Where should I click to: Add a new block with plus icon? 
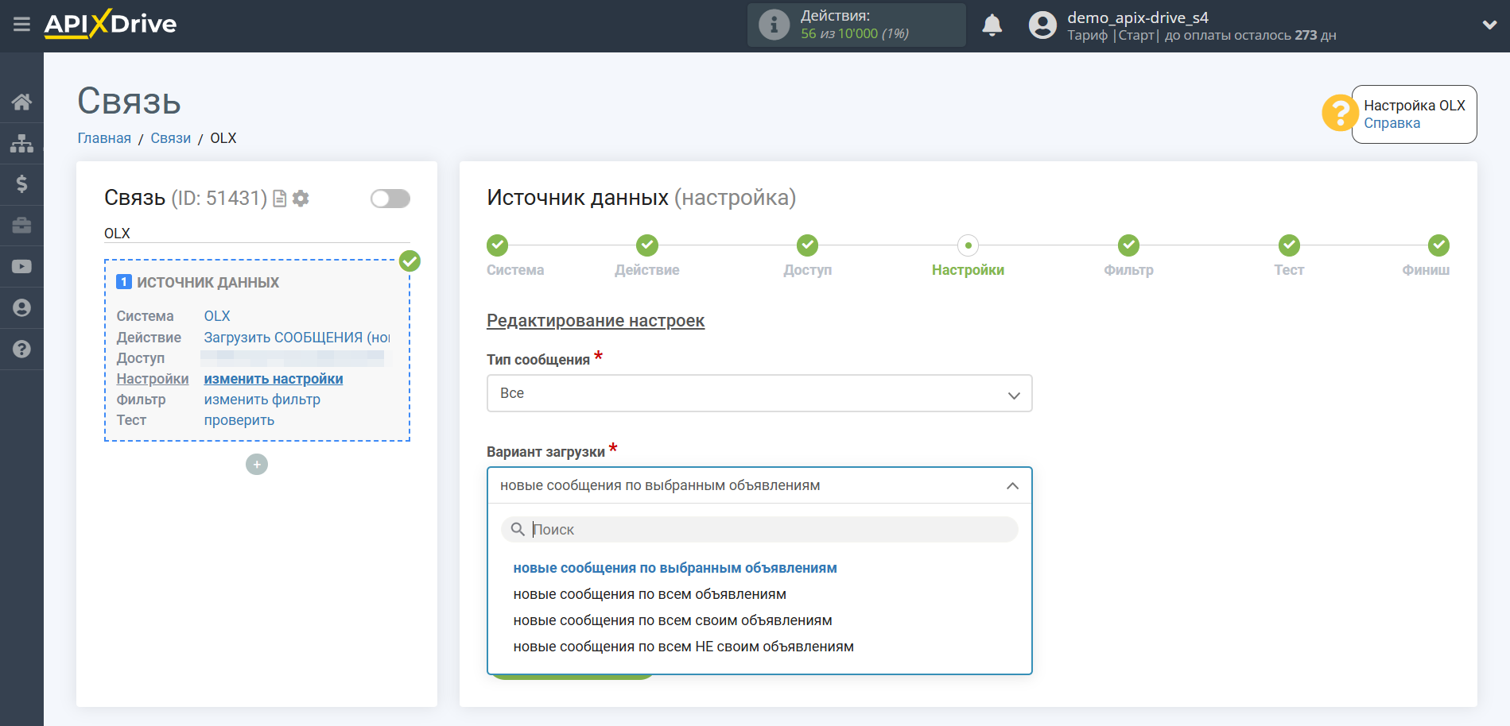257,465
